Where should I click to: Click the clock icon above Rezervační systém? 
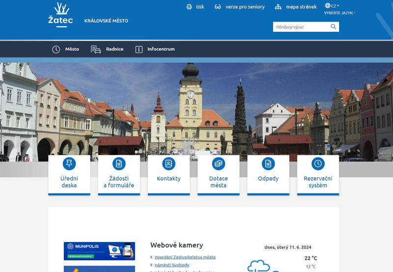click(318, 163)
